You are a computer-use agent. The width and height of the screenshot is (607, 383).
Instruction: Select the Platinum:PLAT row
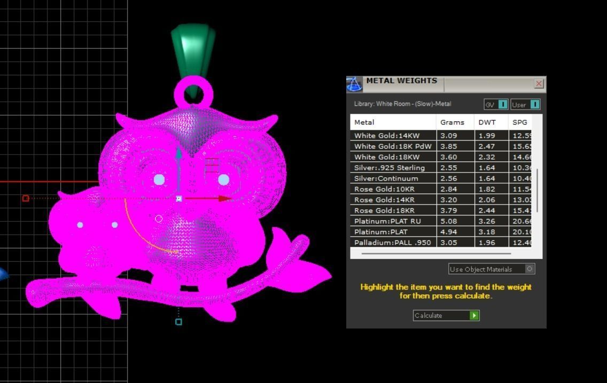point(440,232)
